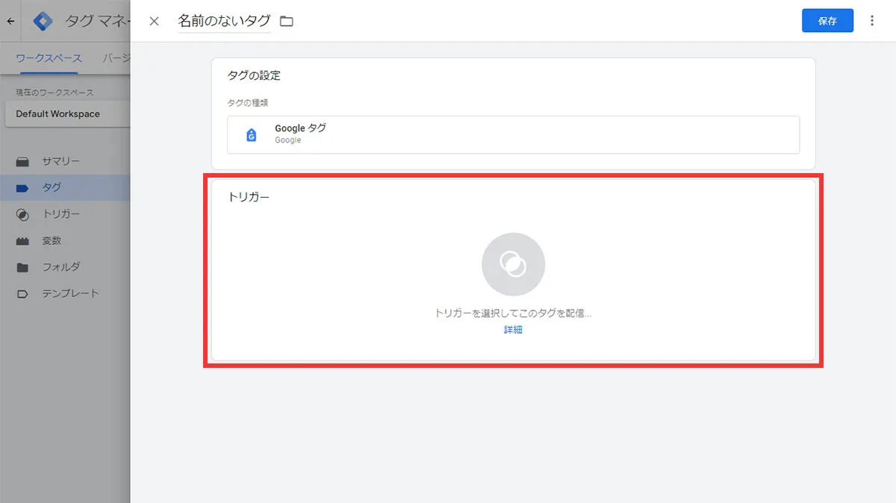Select タグ in the sidebar

click(52, 187)
